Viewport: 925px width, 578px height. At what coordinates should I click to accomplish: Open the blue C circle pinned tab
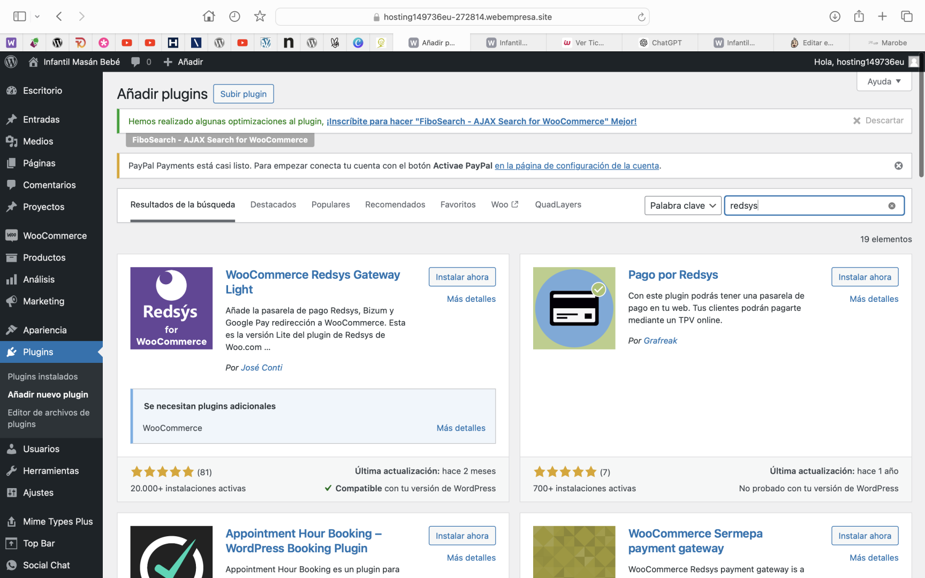click(x=358, y=43)
